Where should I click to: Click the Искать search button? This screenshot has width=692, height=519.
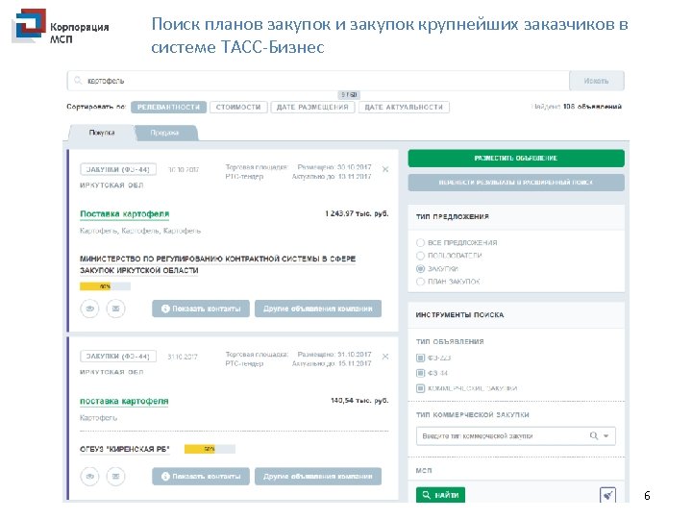click(596, 81)
